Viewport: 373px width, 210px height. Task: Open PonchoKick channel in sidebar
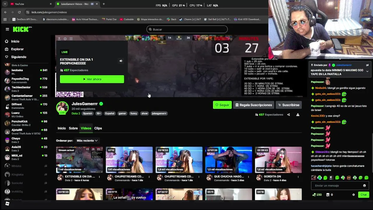[x=26, y=123]
